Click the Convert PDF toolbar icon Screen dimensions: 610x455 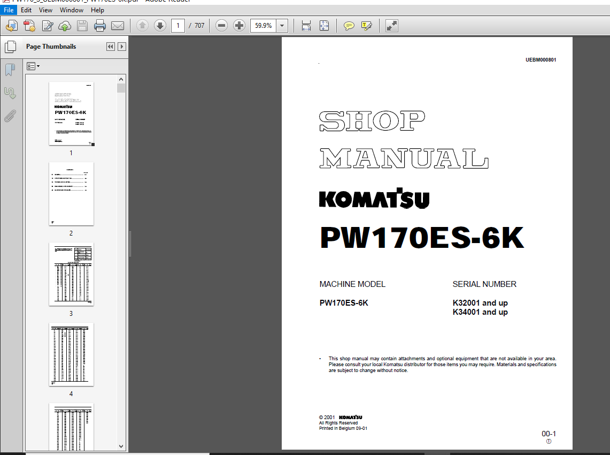point(29,26)
